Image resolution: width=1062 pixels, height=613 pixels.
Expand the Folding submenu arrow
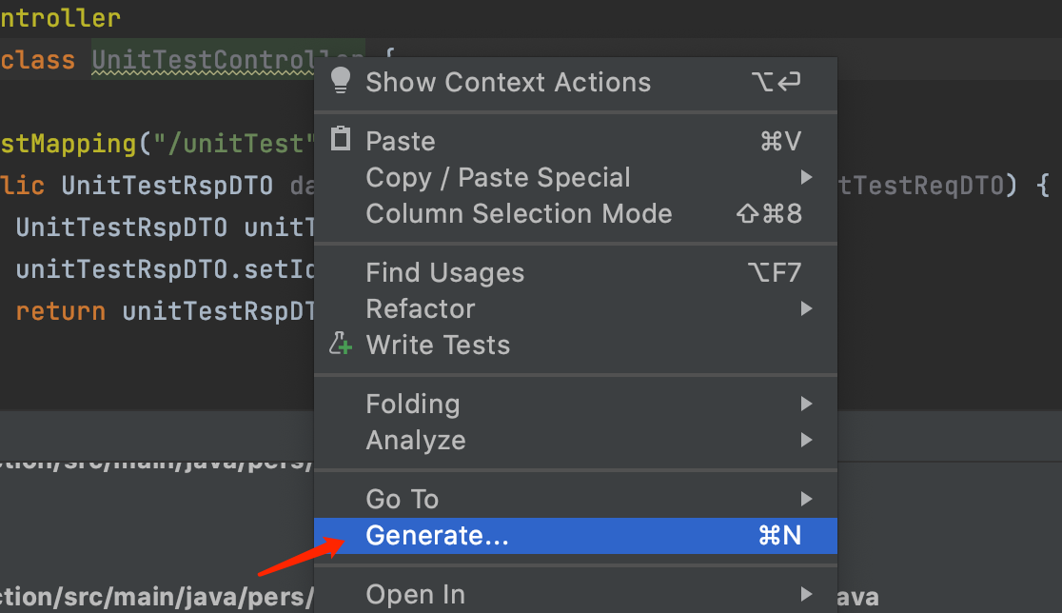[x=806, y=404]
